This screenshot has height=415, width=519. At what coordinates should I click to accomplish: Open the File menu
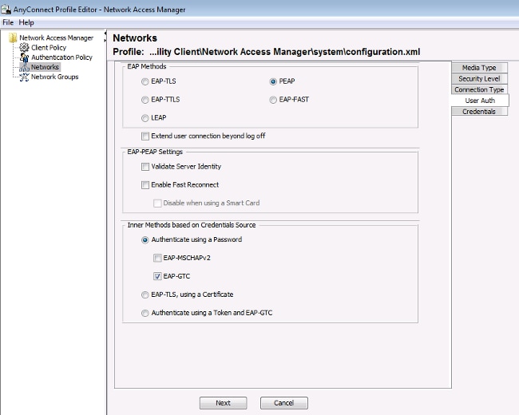tap(8, 22)
